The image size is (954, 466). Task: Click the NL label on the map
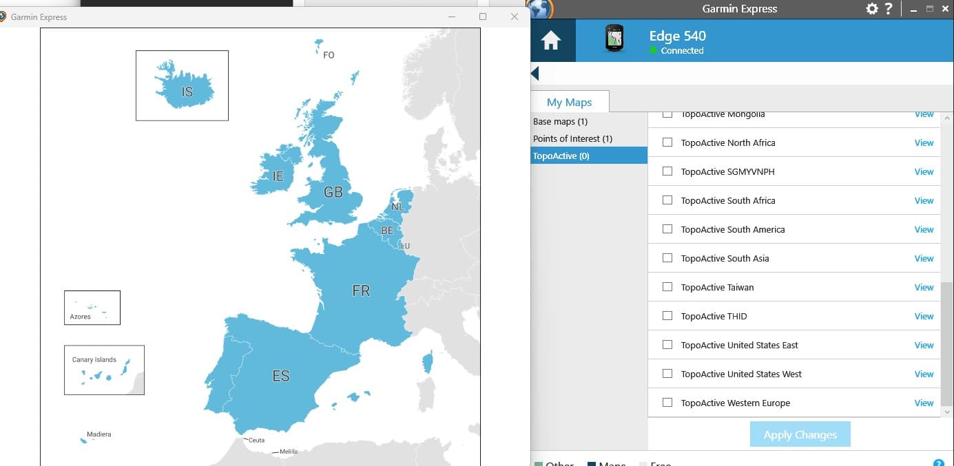pos(397,206)
